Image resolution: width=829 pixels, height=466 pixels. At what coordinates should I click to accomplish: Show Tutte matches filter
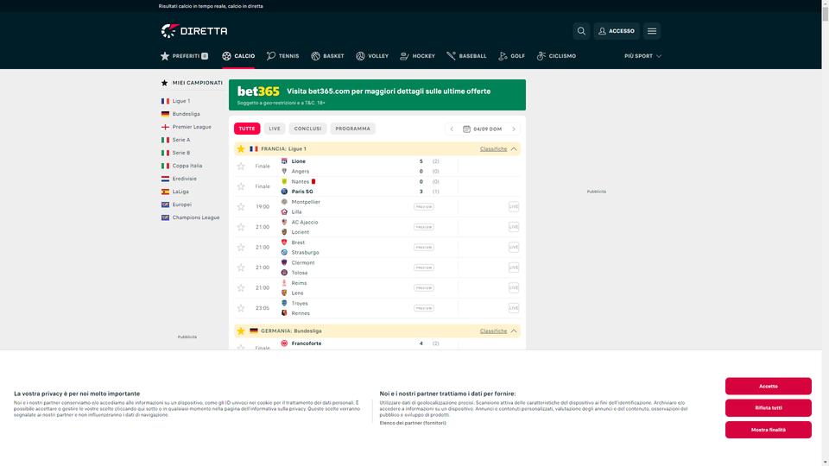coord(247,129)
